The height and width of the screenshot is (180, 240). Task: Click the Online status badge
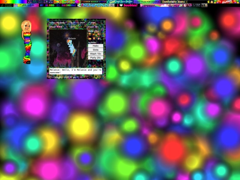7,5
